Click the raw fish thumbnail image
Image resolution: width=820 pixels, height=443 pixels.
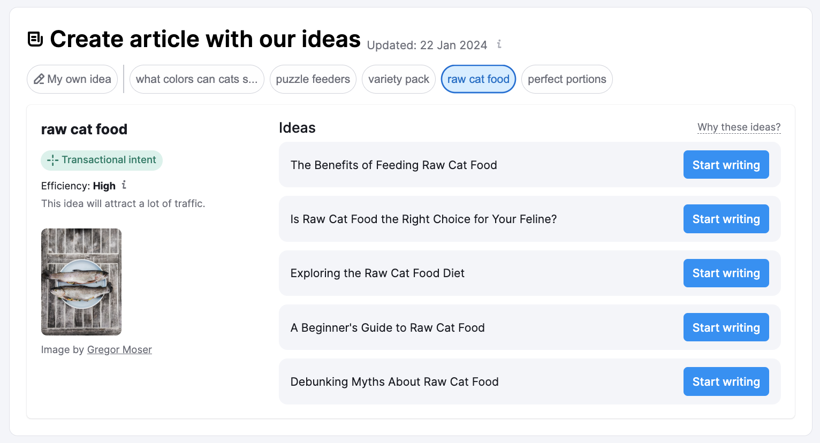81,282
